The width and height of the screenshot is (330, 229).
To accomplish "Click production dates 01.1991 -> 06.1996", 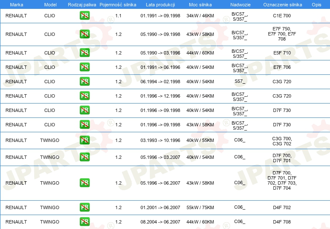I will pyautogui.click(x=160, y=67).
